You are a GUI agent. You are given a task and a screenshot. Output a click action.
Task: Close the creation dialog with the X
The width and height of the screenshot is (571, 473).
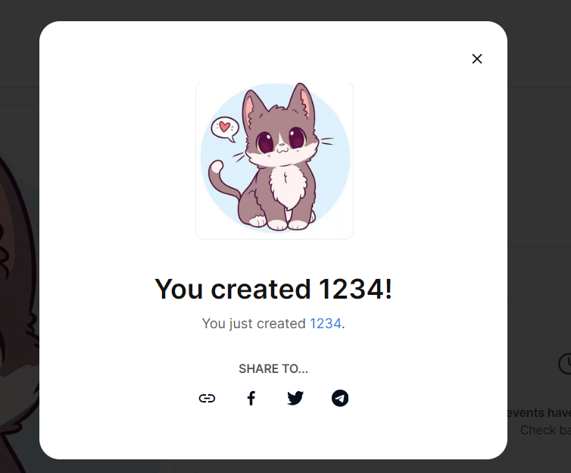[x=476, y=58]
